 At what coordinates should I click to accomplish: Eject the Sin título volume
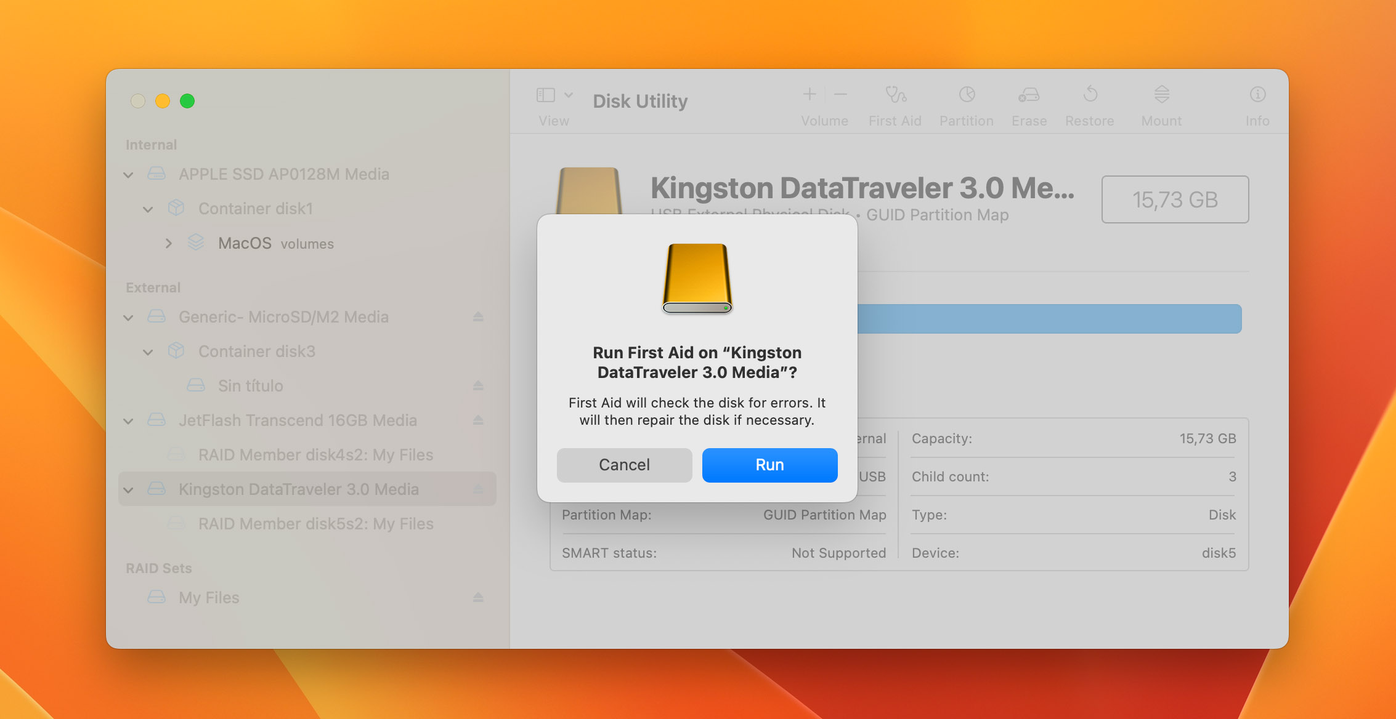click(478, 385)
